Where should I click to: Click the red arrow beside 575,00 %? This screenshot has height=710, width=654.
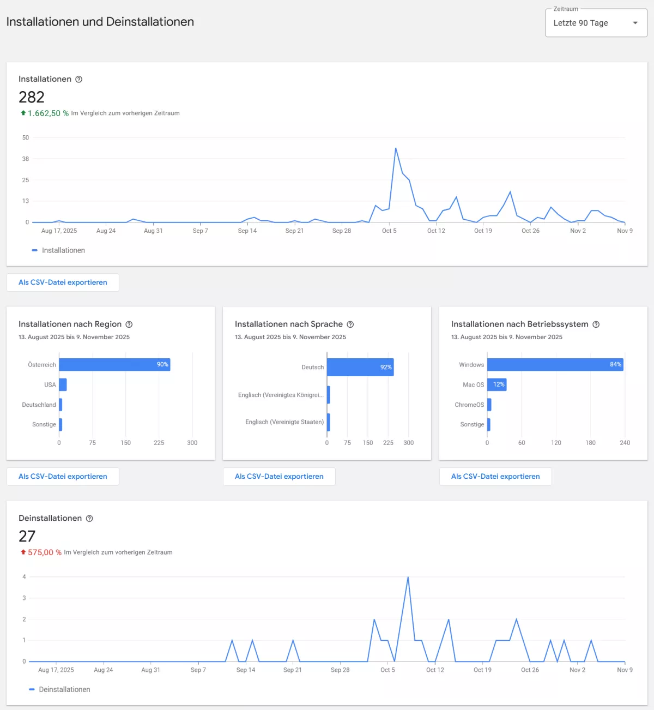point(22,552)
